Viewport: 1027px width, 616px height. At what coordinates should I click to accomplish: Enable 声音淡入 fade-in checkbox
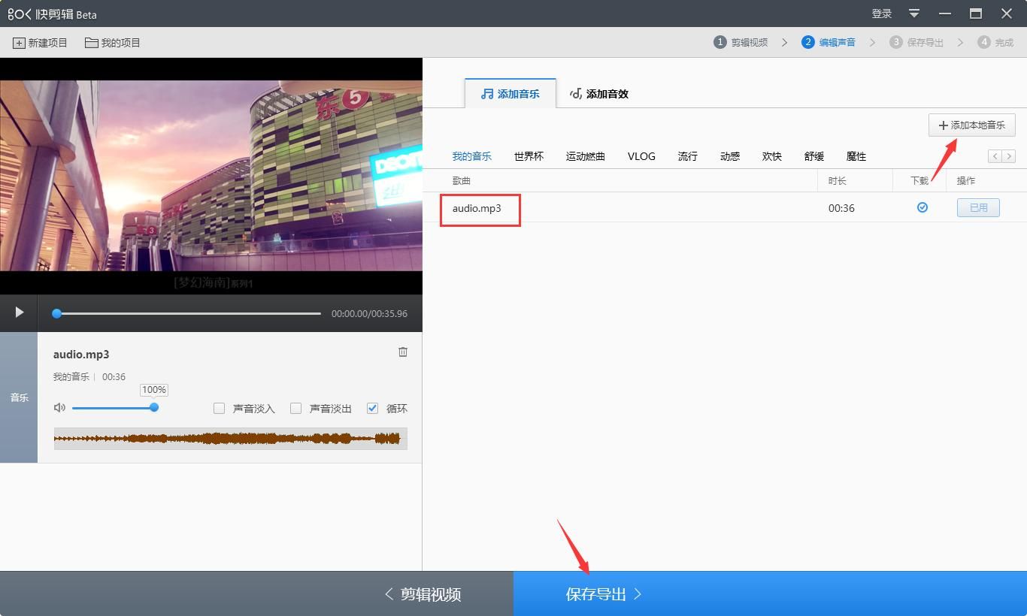coord(220,408)
